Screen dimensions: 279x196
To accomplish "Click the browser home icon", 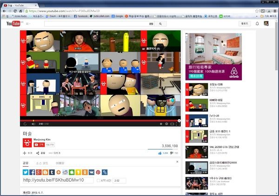I will (20, 11).
